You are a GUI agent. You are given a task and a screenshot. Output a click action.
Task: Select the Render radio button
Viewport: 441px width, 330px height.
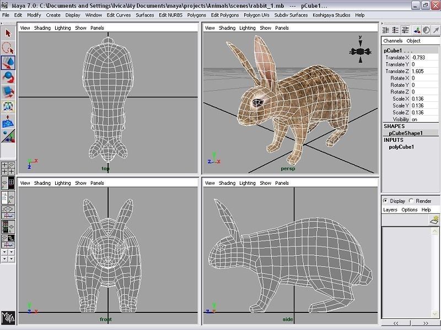point(411,201)
